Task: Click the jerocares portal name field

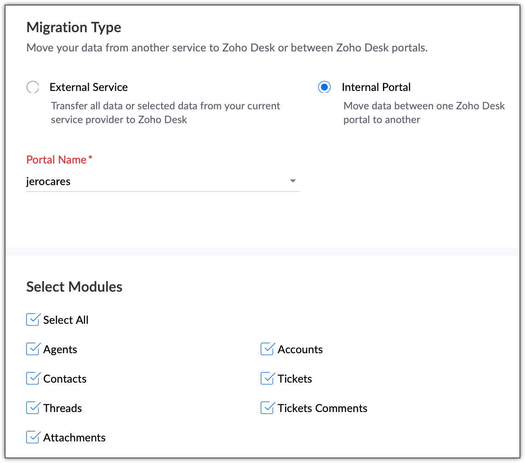Action: pyautogui.click(x=163, y=181)
